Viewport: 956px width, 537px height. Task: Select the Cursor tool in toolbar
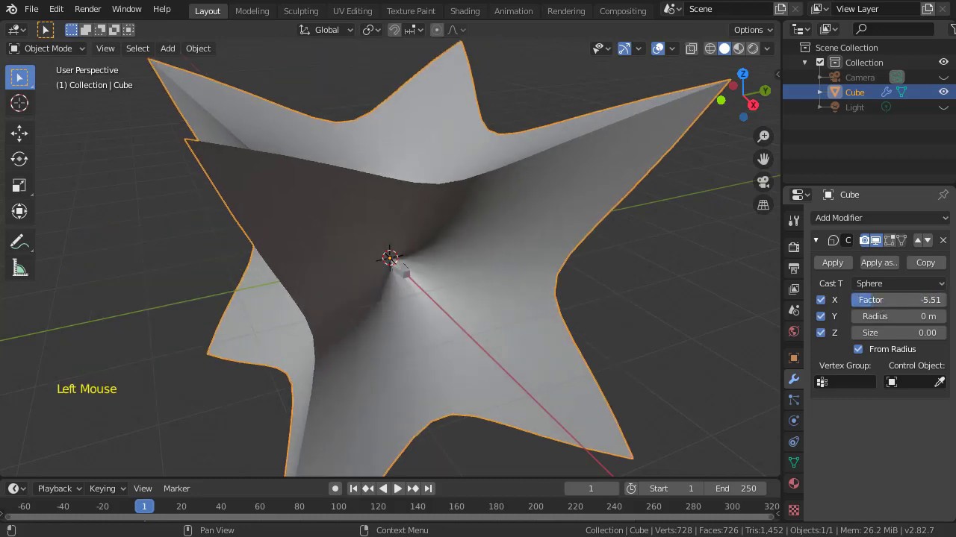[19, 103]
